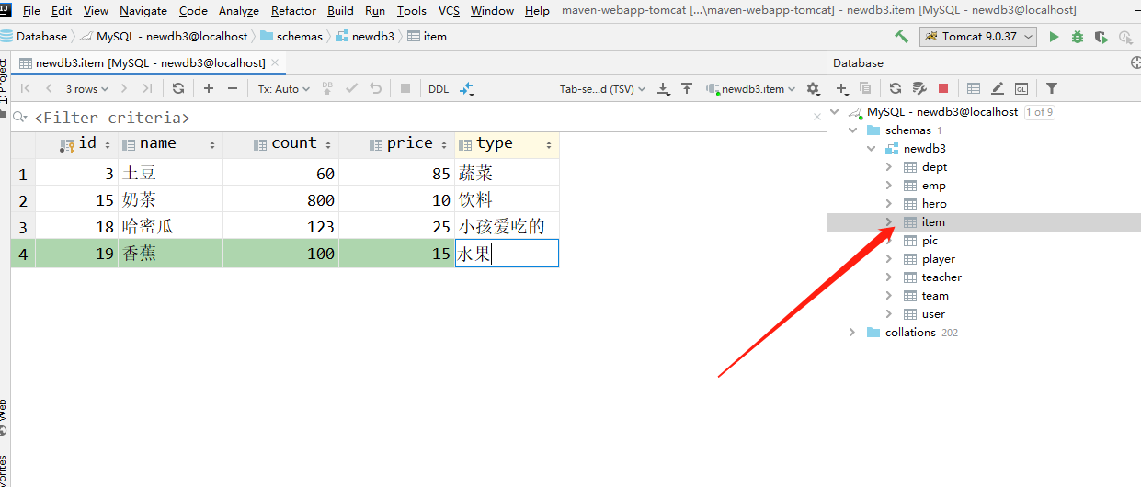Run Tomcat with the green play icon

click(1054, 37)
